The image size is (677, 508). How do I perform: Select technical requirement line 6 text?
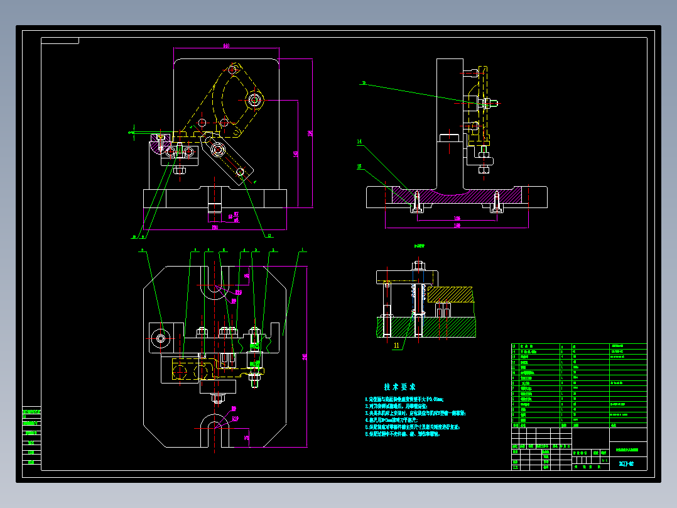(x=403, y=434)
